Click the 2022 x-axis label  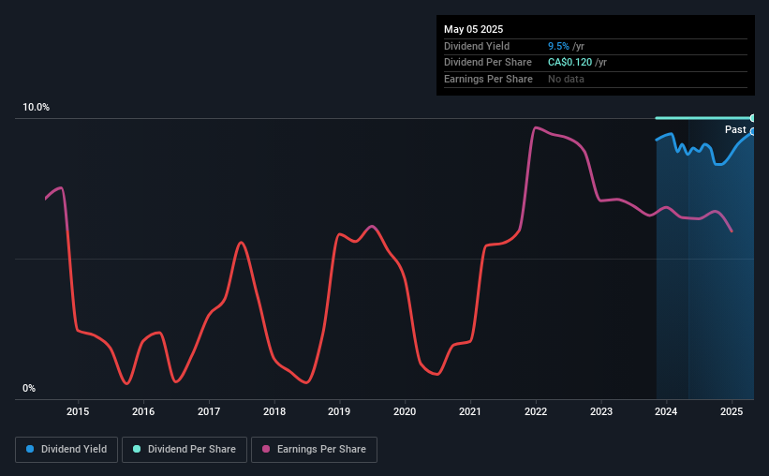tap(536, 411)
